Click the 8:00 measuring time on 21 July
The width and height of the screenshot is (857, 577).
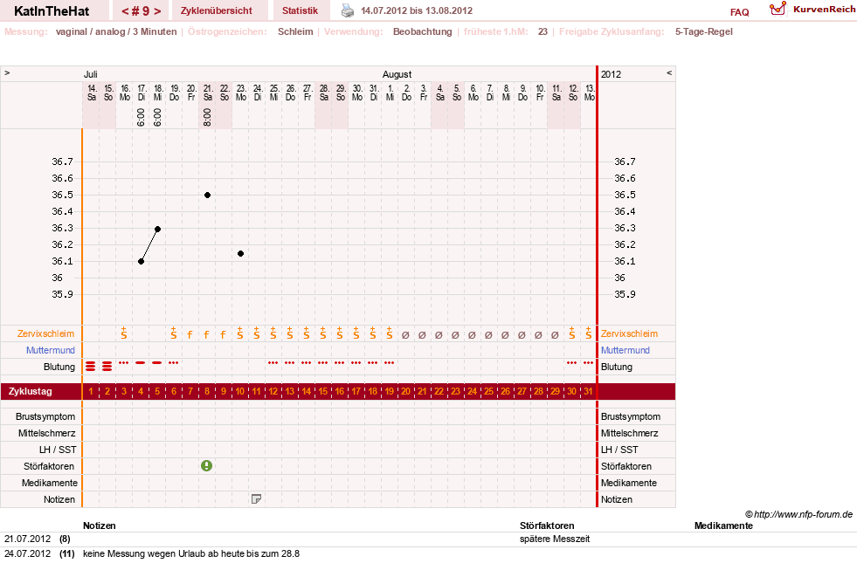click(207, 117)
